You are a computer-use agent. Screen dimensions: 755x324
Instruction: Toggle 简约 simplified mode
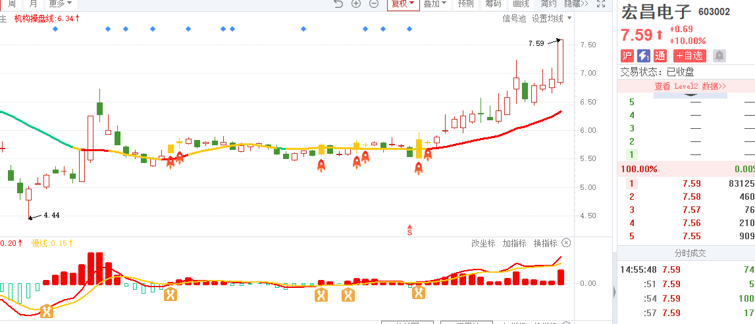tap(548, 4)
